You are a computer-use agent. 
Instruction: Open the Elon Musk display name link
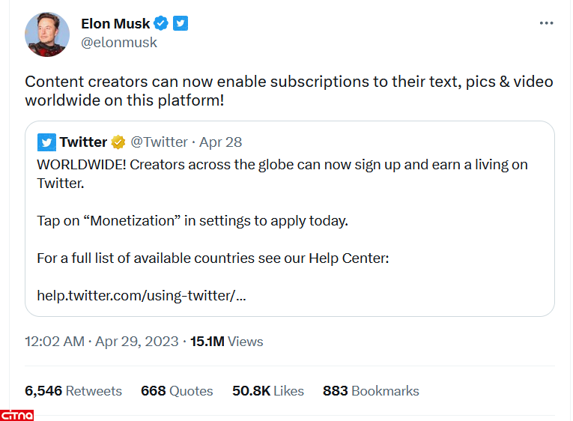pyautogui.click(x=115, y=23)
